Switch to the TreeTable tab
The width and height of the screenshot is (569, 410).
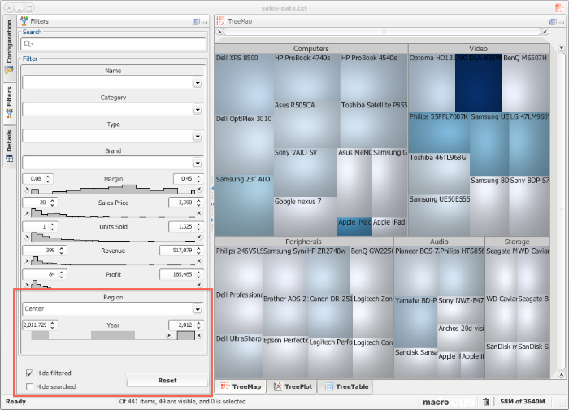pyautogui.click(x=346, y=387)
